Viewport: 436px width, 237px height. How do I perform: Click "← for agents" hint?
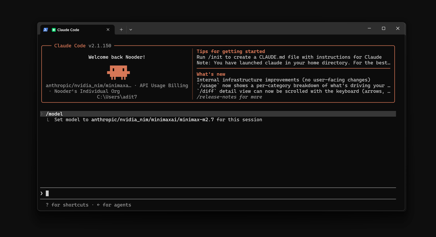pos(114,205)
